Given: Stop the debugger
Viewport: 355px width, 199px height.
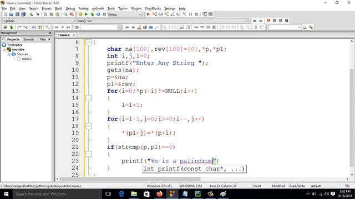Looking at the screenshot, I should [x=196, y=14].
